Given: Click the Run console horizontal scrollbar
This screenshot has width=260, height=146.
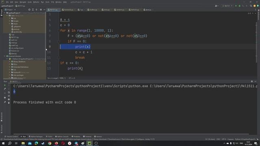Looking at the screenshot, I should 131,134.
